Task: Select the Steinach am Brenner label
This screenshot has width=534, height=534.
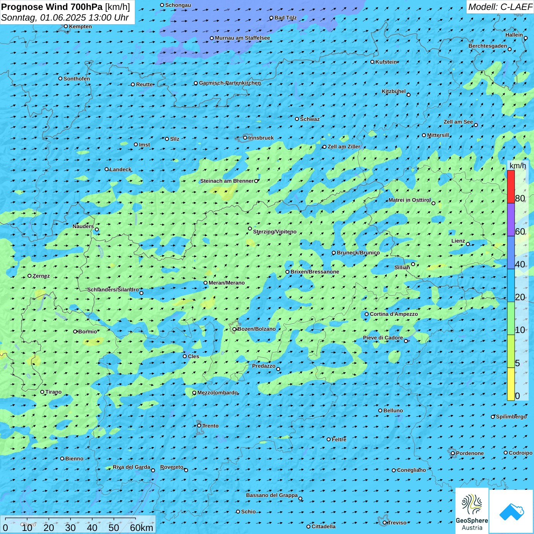Action: tap(227, 181)
